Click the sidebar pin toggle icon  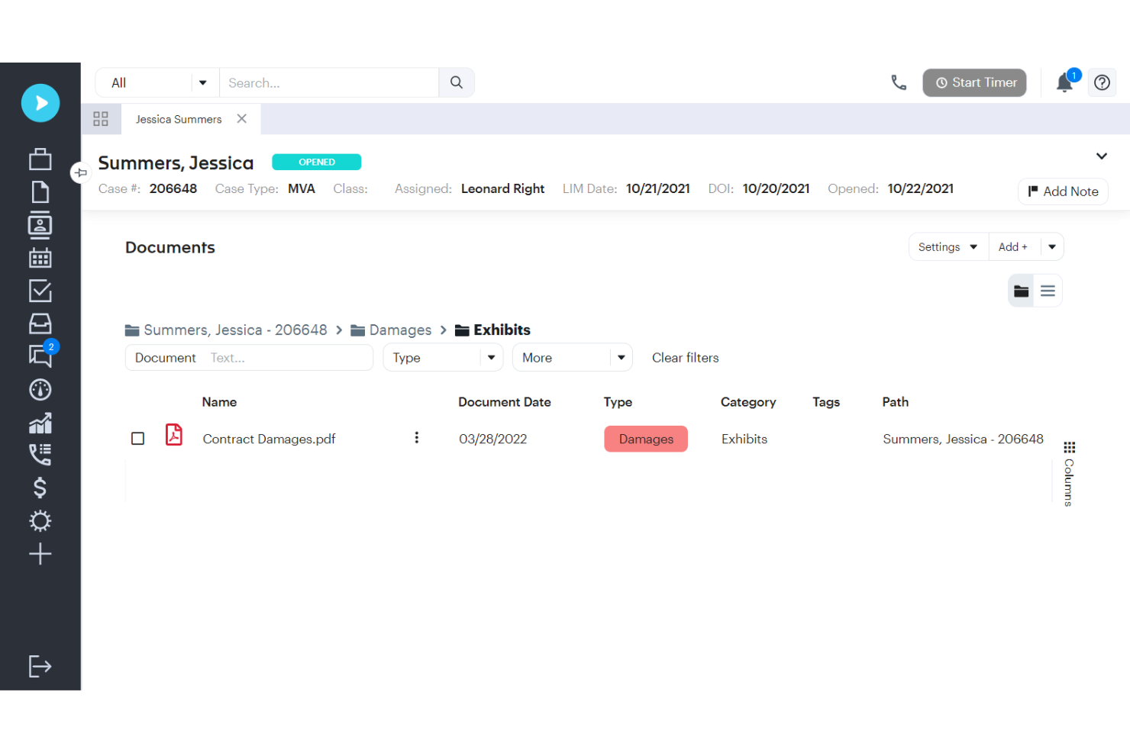tap(81, 172)
